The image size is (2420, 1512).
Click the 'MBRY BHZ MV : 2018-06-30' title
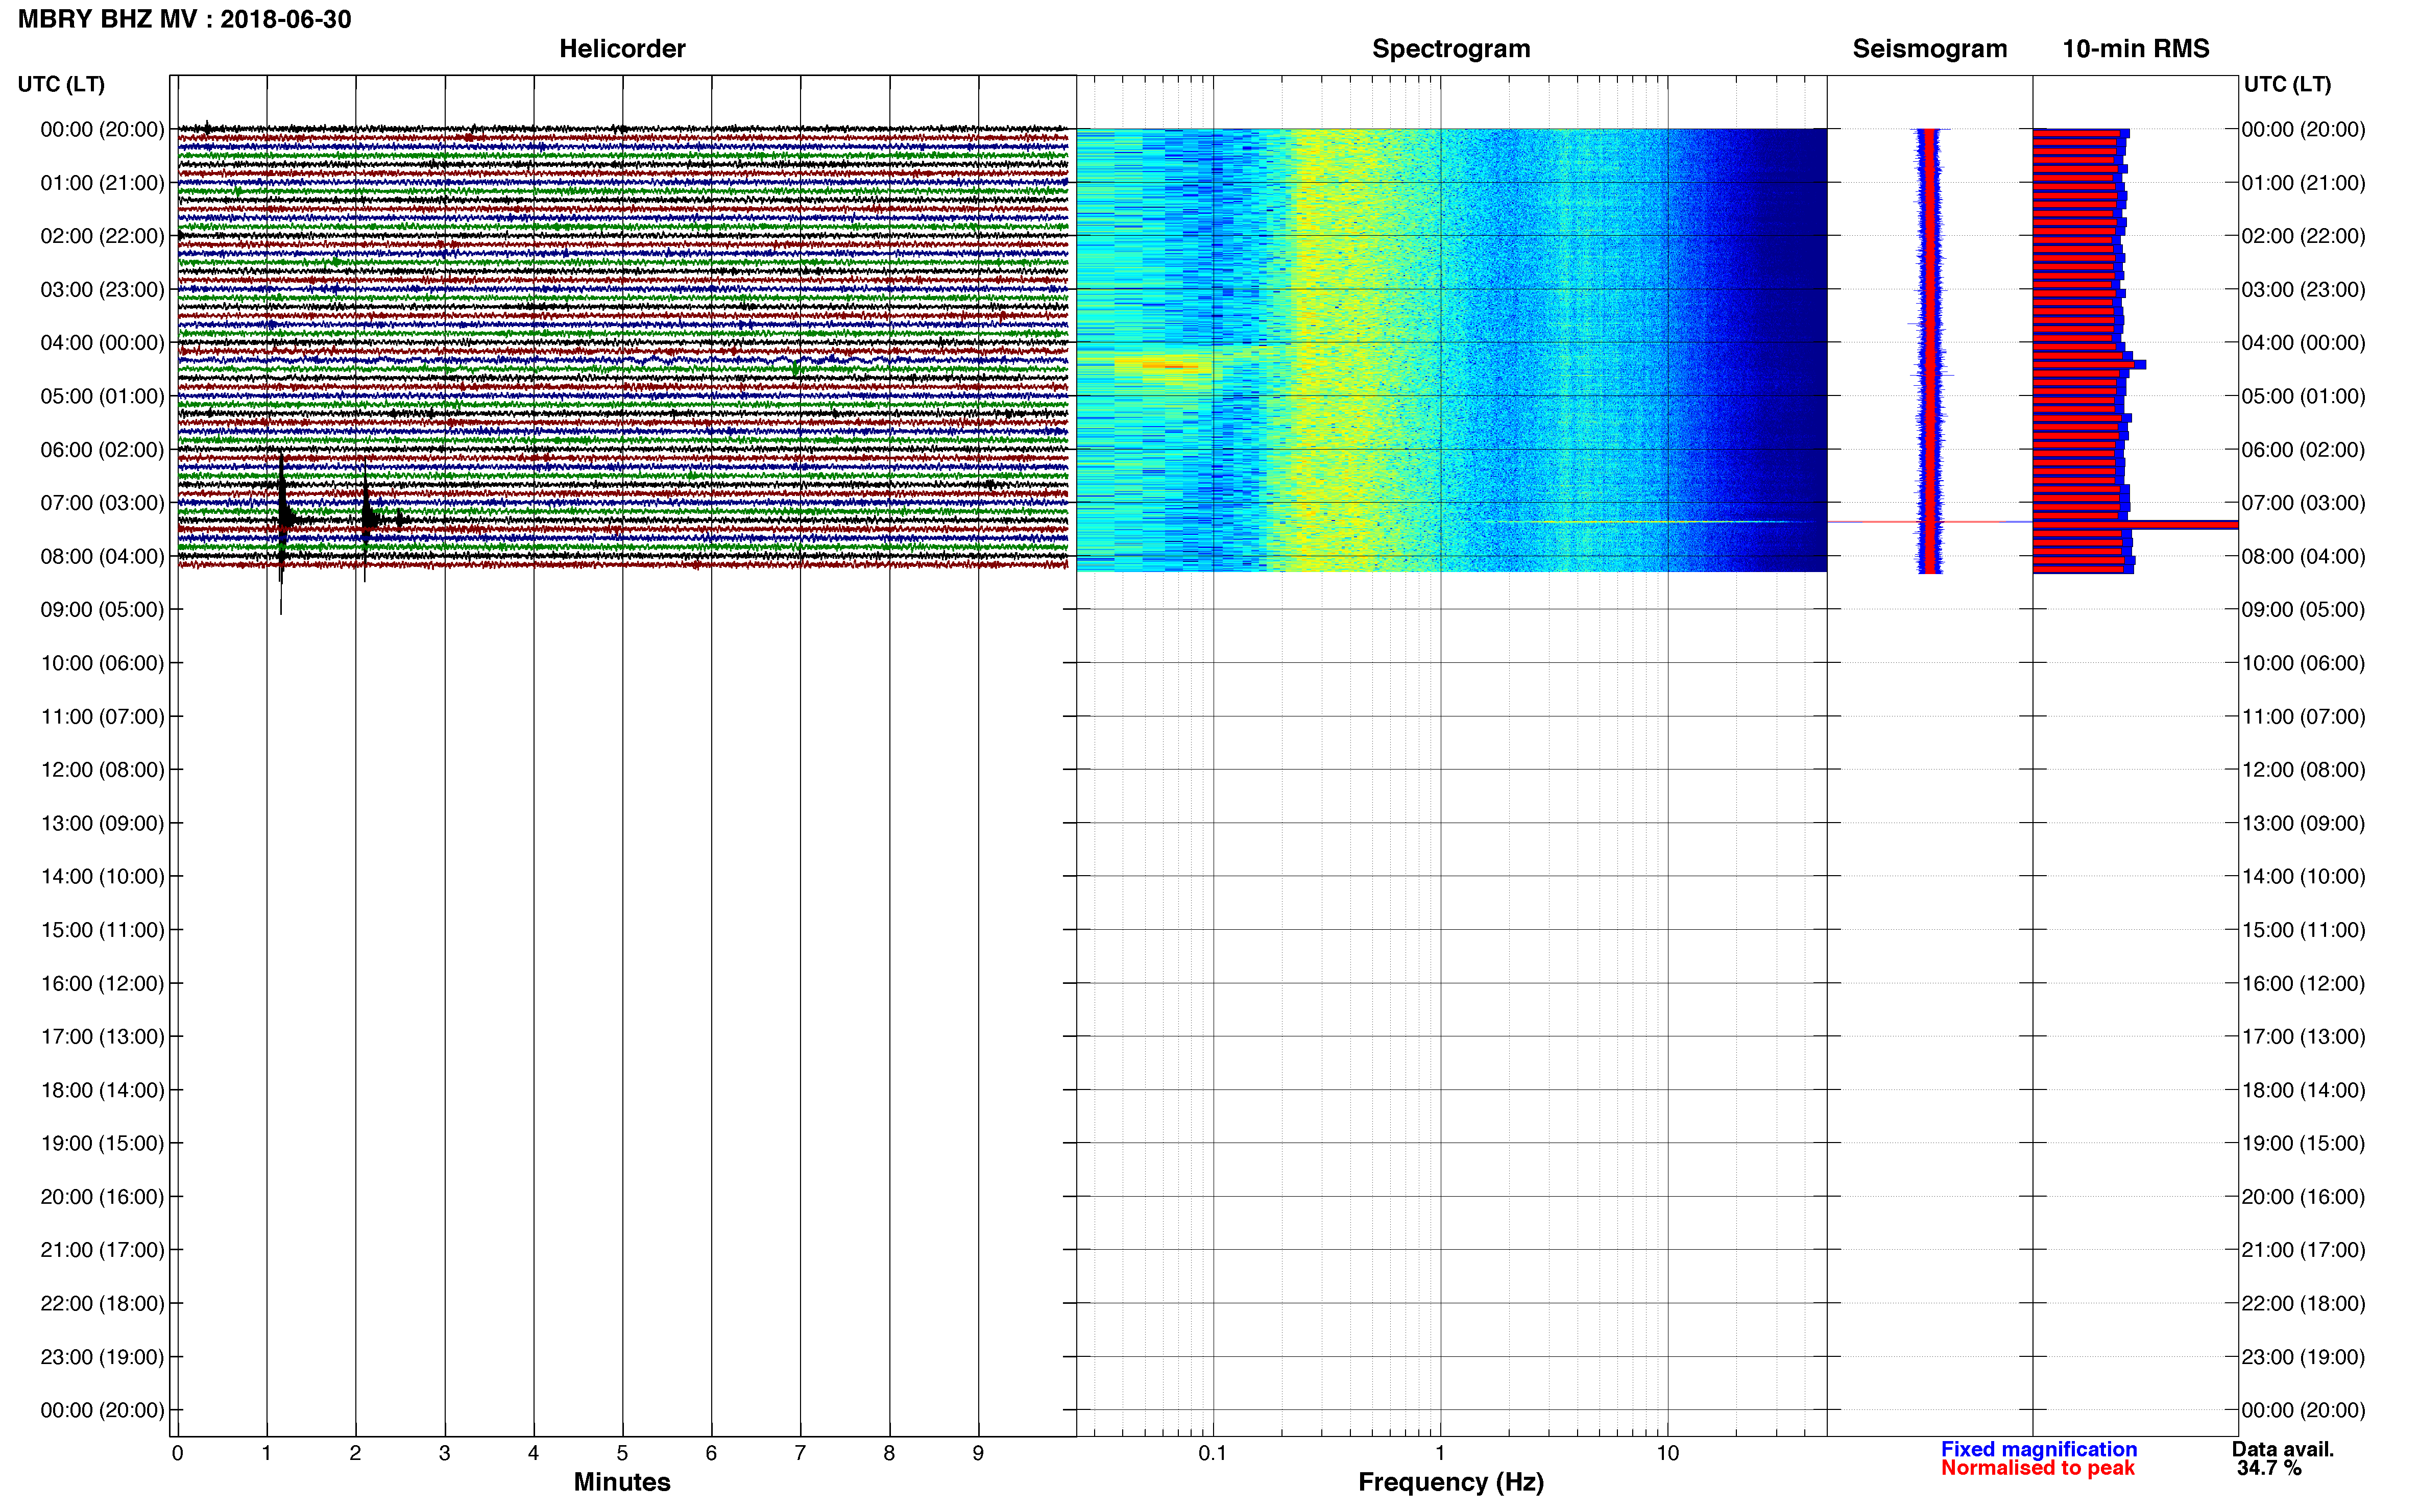(x=185, y=19)
